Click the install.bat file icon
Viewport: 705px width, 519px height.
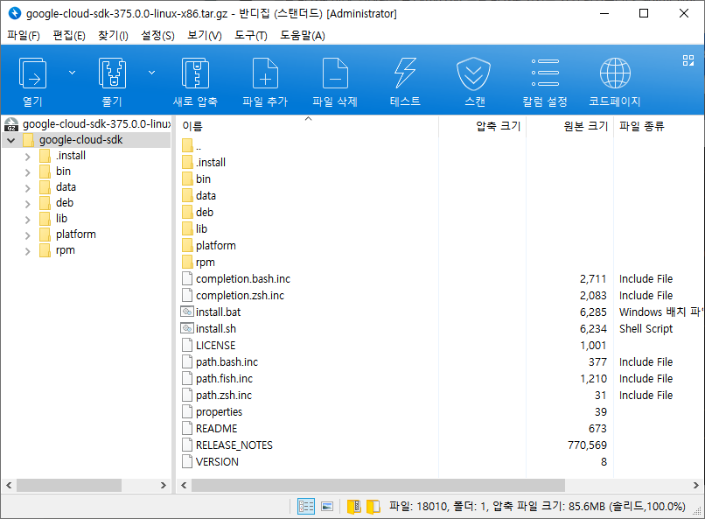click(187, 312)
